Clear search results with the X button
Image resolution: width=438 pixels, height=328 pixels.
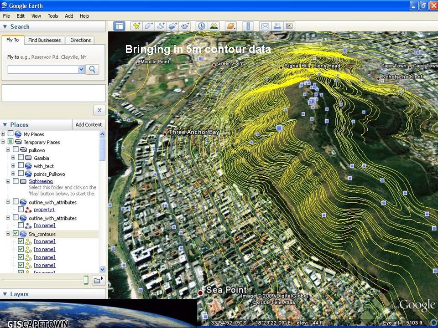click(99, 110)
